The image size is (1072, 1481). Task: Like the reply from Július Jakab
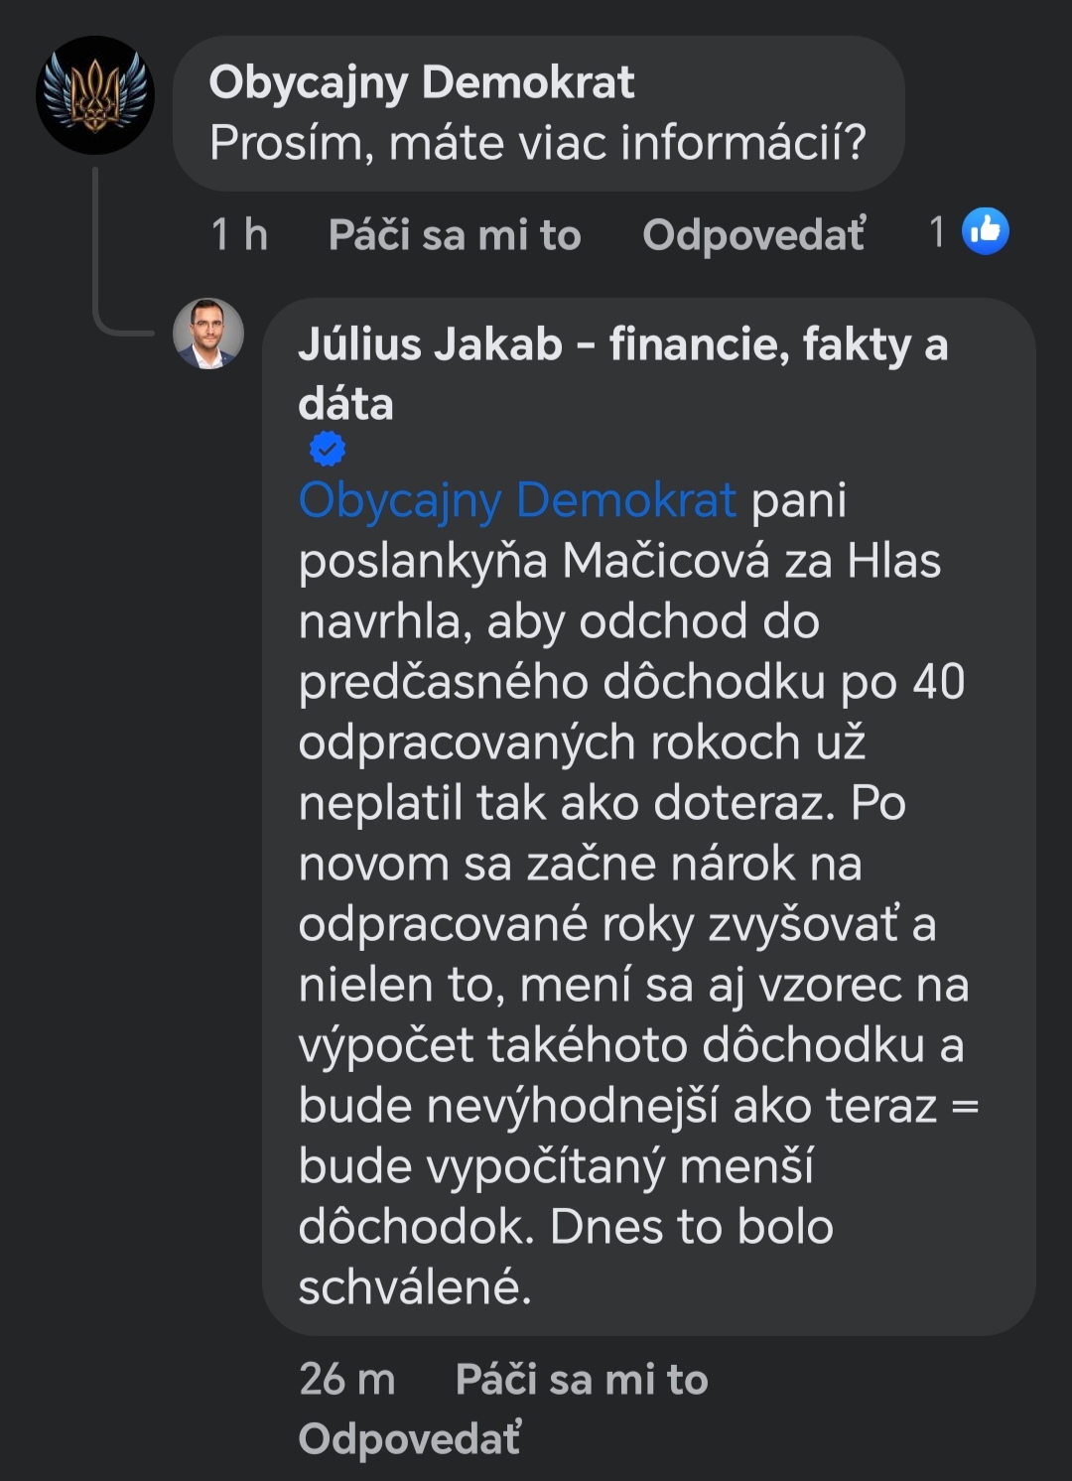pyautogui.click(x=581, y=1379)
